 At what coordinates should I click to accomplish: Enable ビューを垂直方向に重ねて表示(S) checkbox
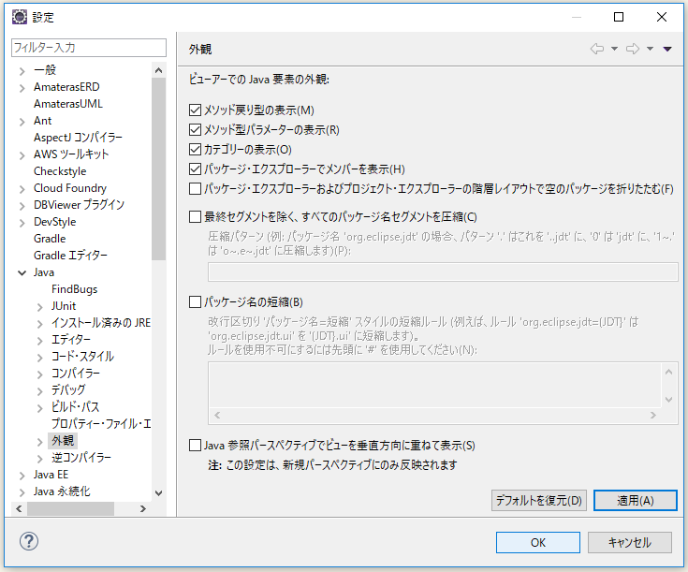pos(195,445)
